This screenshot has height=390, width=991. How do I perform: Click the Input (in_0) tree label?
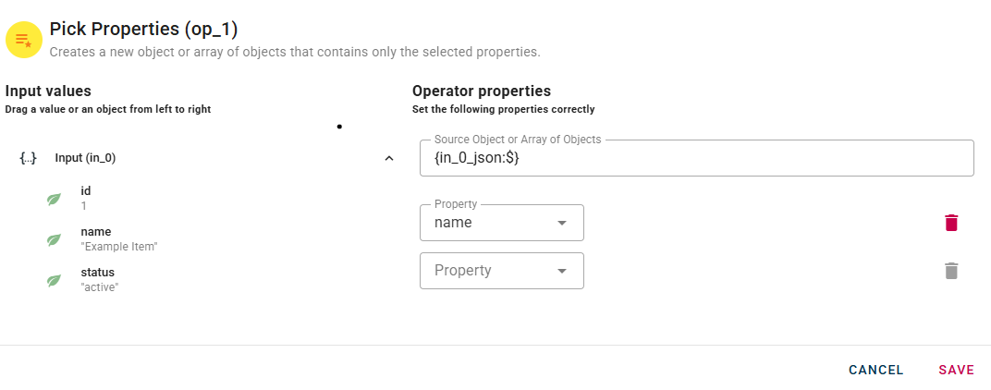(85, 158)
